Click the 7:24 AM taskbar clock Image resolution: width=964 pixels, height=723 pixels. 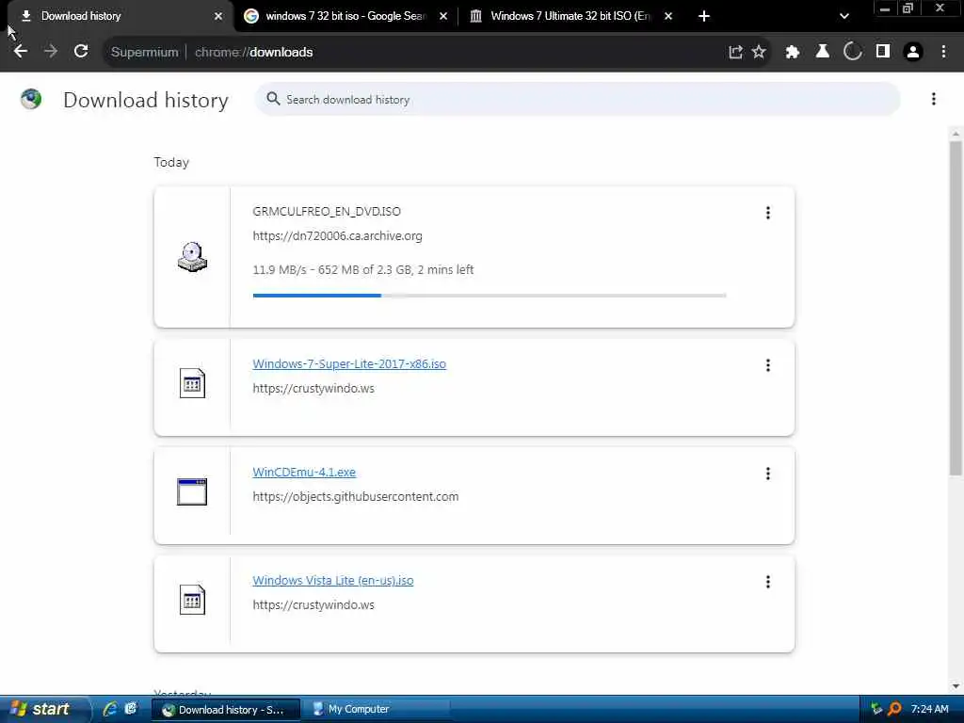pyautogui.click(x=929, y=709)
